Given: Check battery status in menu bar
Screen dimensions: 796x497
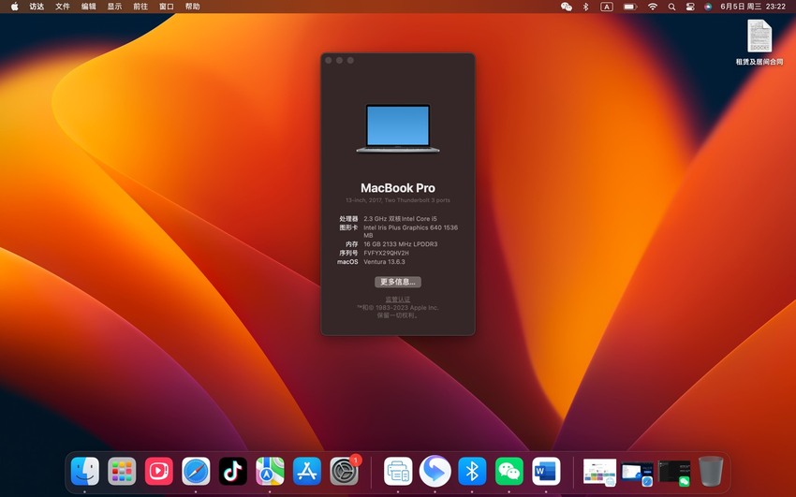Looking at the screenshot, I should click(630, 7).
